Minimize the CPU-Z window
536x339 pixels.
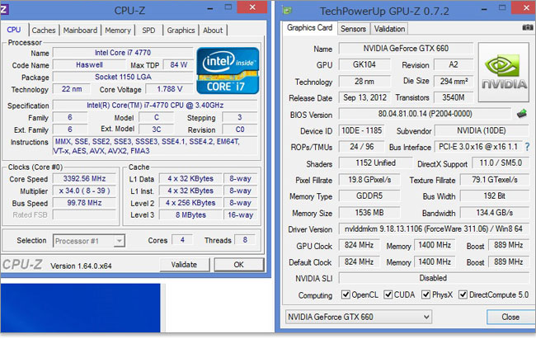click(x=210, y=7)
